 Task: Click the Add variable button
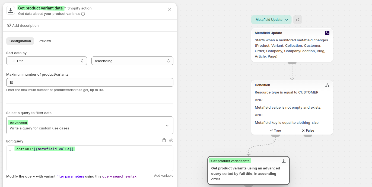point(164,176)
